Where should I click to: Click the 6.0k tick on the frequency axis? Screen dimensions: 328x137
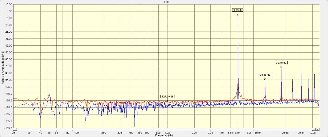pos(238,133)
